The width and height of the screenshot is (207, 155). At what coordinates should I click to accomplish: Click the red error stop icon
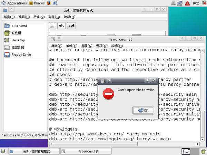pos(108,94)
